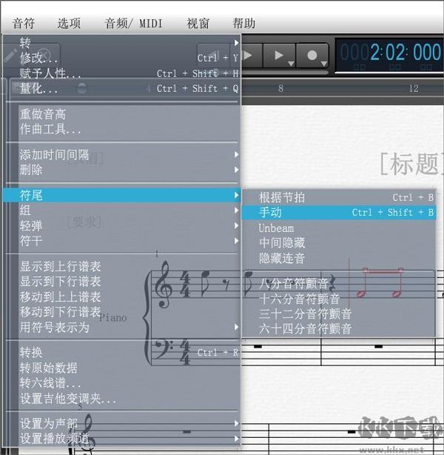The height and width of the screenshot is (455, 444).
Task: Expand 用符号表示为 submenu
Action: tap(122, 327)
